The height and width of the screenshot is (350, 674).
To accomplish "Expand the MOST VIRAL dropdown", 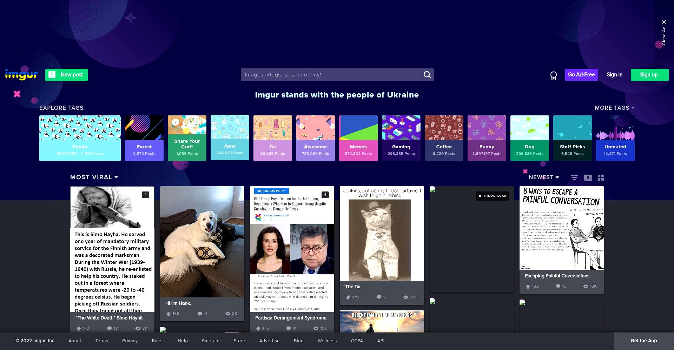I will point(94,177).
